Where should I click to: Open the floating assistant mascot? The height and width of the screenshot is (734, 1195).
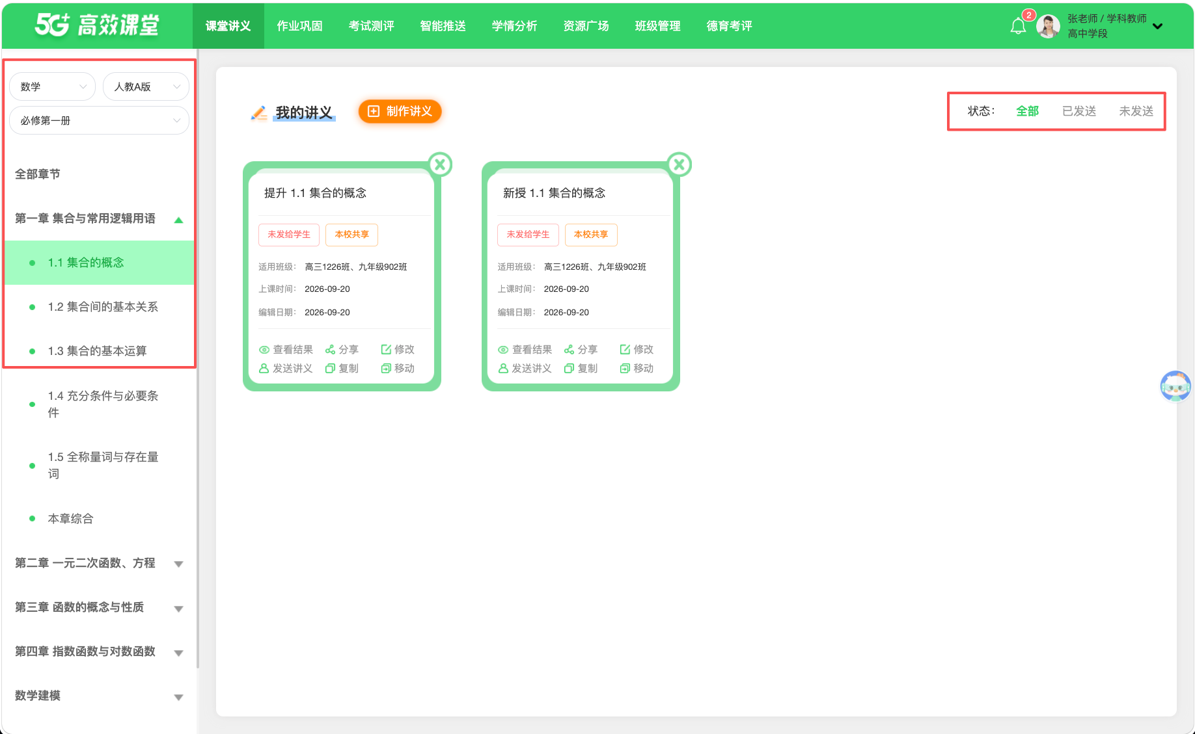click(1175, 386)
